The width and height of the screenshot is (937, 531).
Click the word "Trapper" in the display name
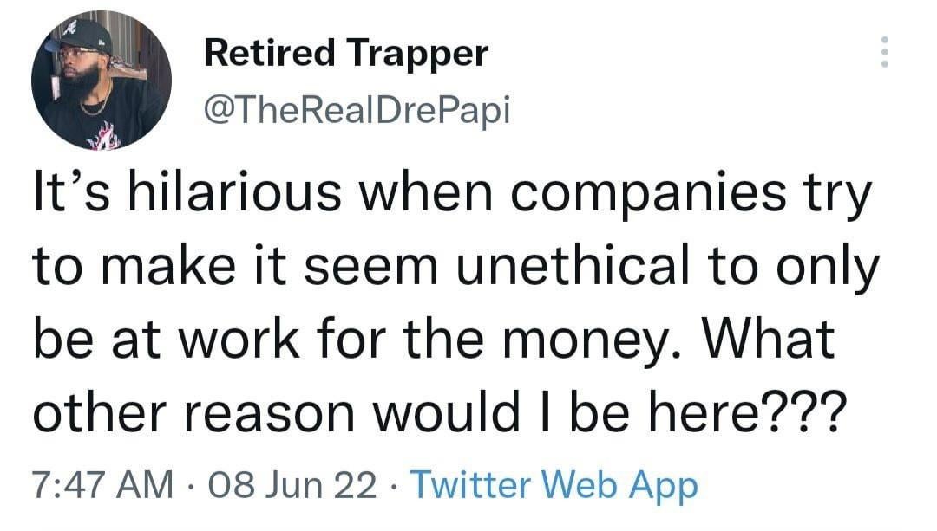click(x=417, y=55)
